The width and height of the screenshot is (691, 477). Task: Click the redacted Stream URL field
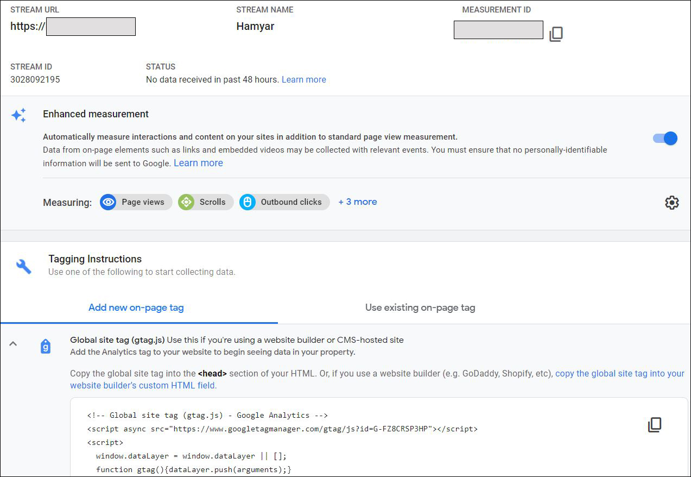pos(91,27)
